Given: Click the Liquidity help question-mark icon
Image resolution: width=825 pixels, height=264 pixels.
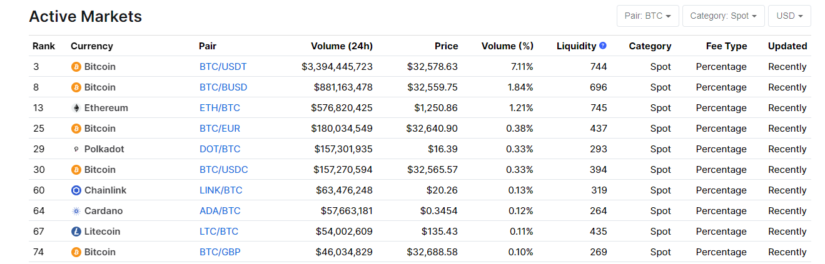Looking at the screenshot, I should pos(603,46).
